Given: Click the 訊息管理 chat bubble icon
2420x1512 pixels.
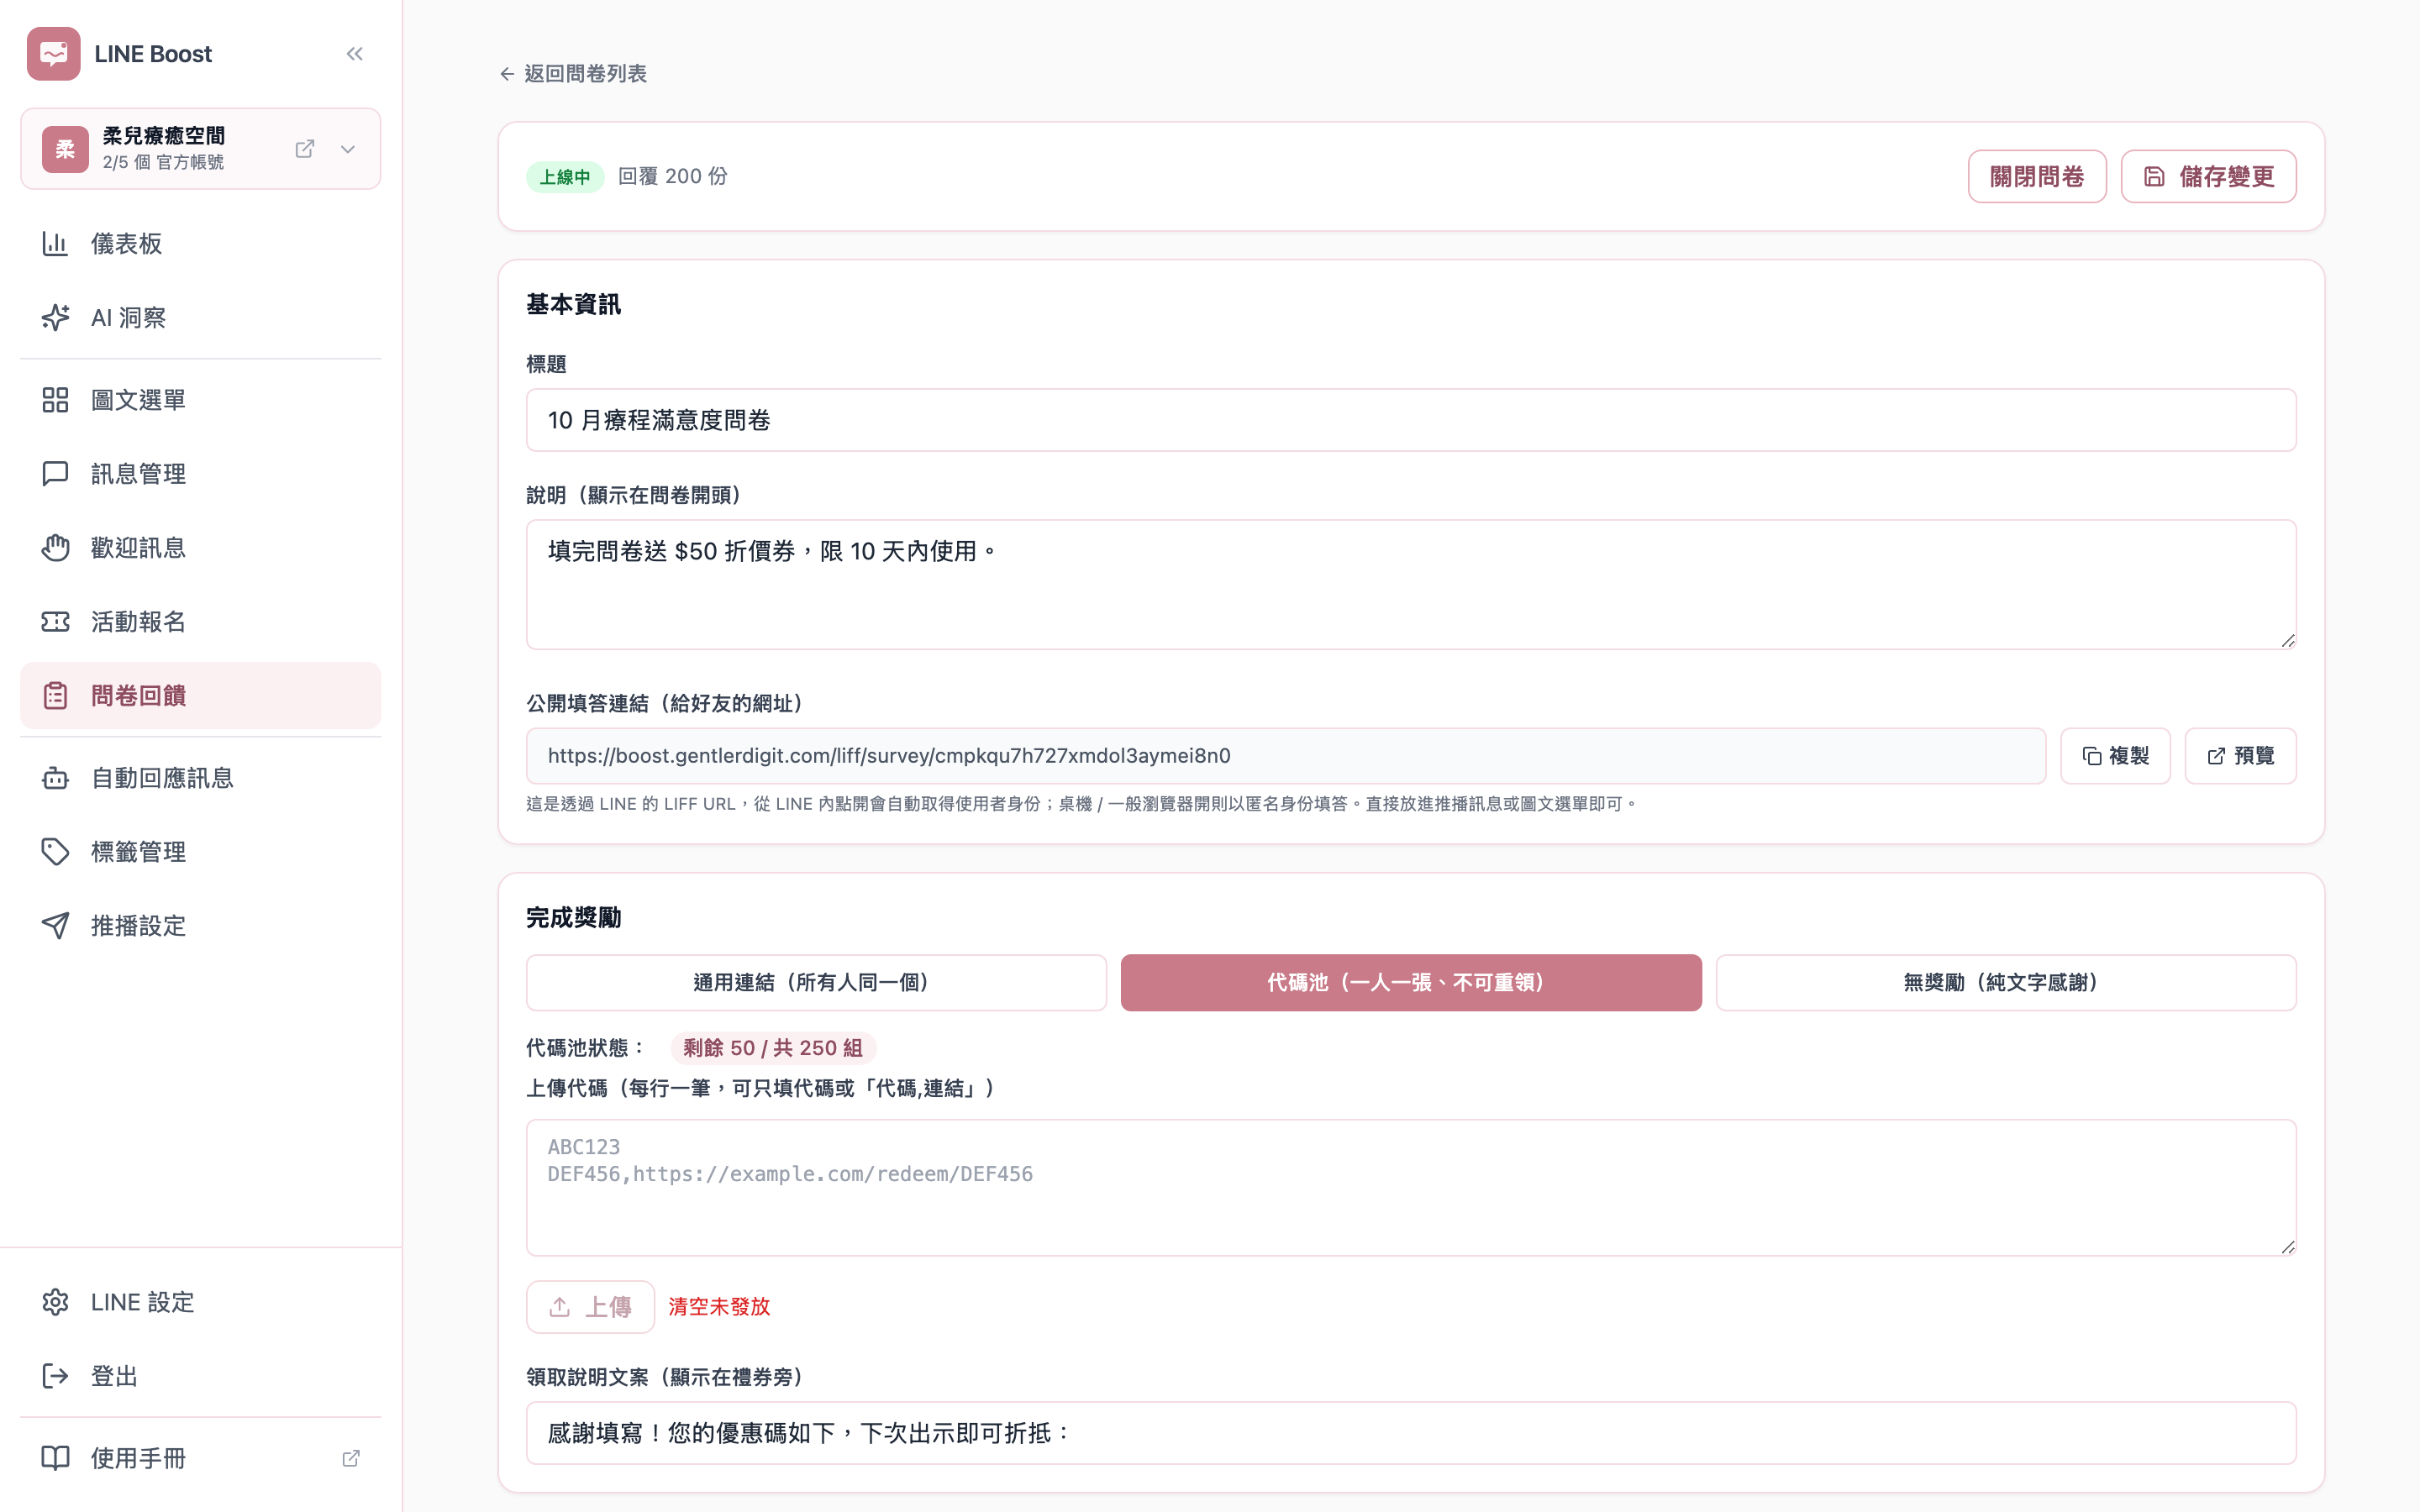Looking at the screenshot, I should click(x=55, y=474).
